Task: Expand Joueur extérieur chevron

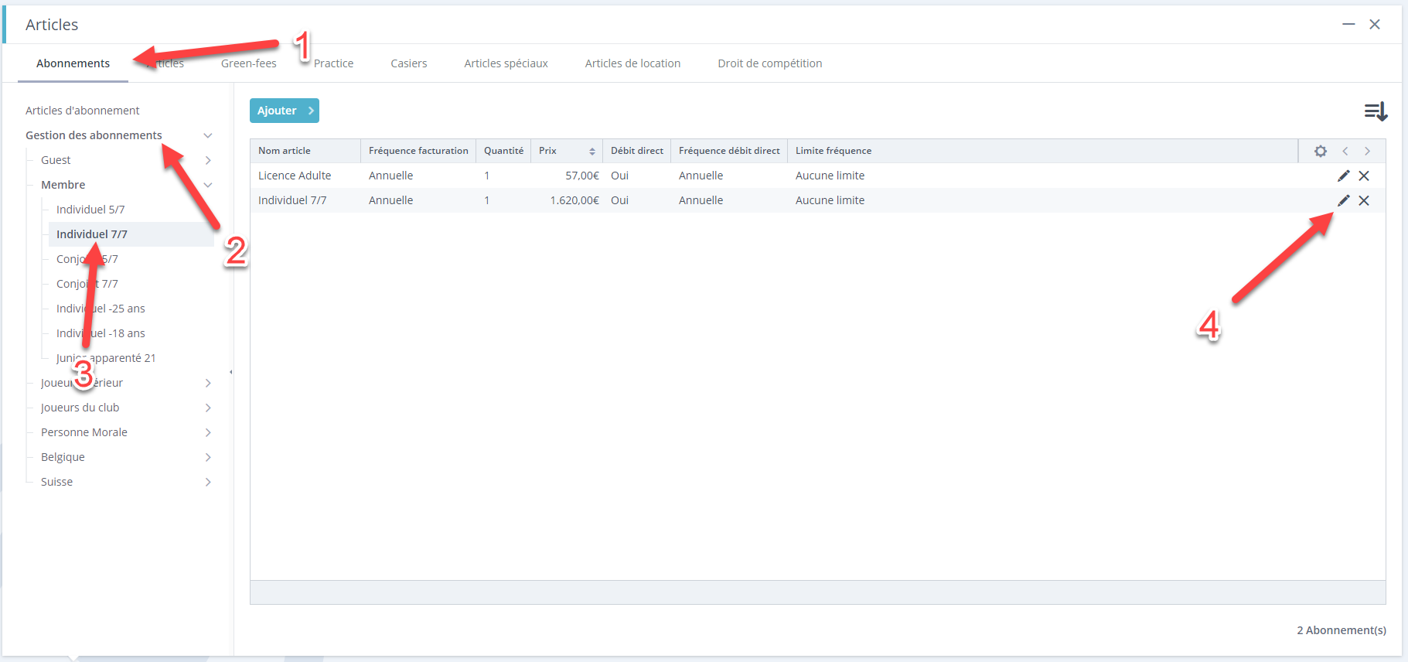Action: [x=208, y=383]
